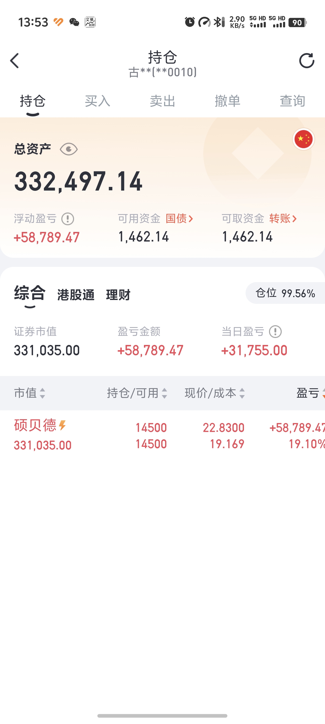The width and height of the screenshot is (325, 724).
Task: Open the WeChat notification icon
Action: tap(74, 22)
